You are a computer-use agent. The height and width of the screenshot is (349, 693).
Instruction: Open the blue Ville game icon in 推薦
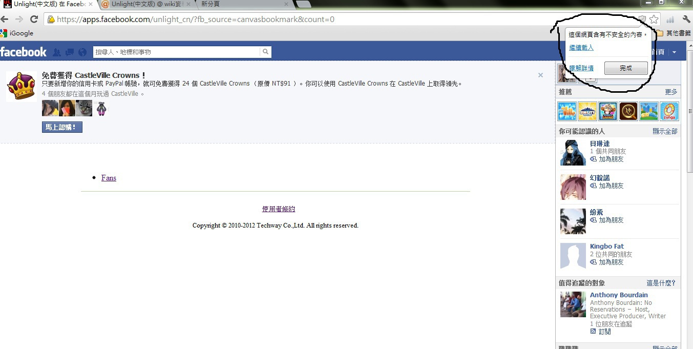click(567, 111)
